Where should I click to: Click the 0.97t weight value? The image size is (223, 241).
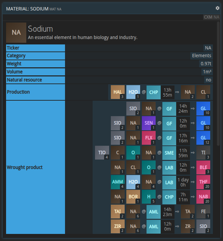coord(206,64)
